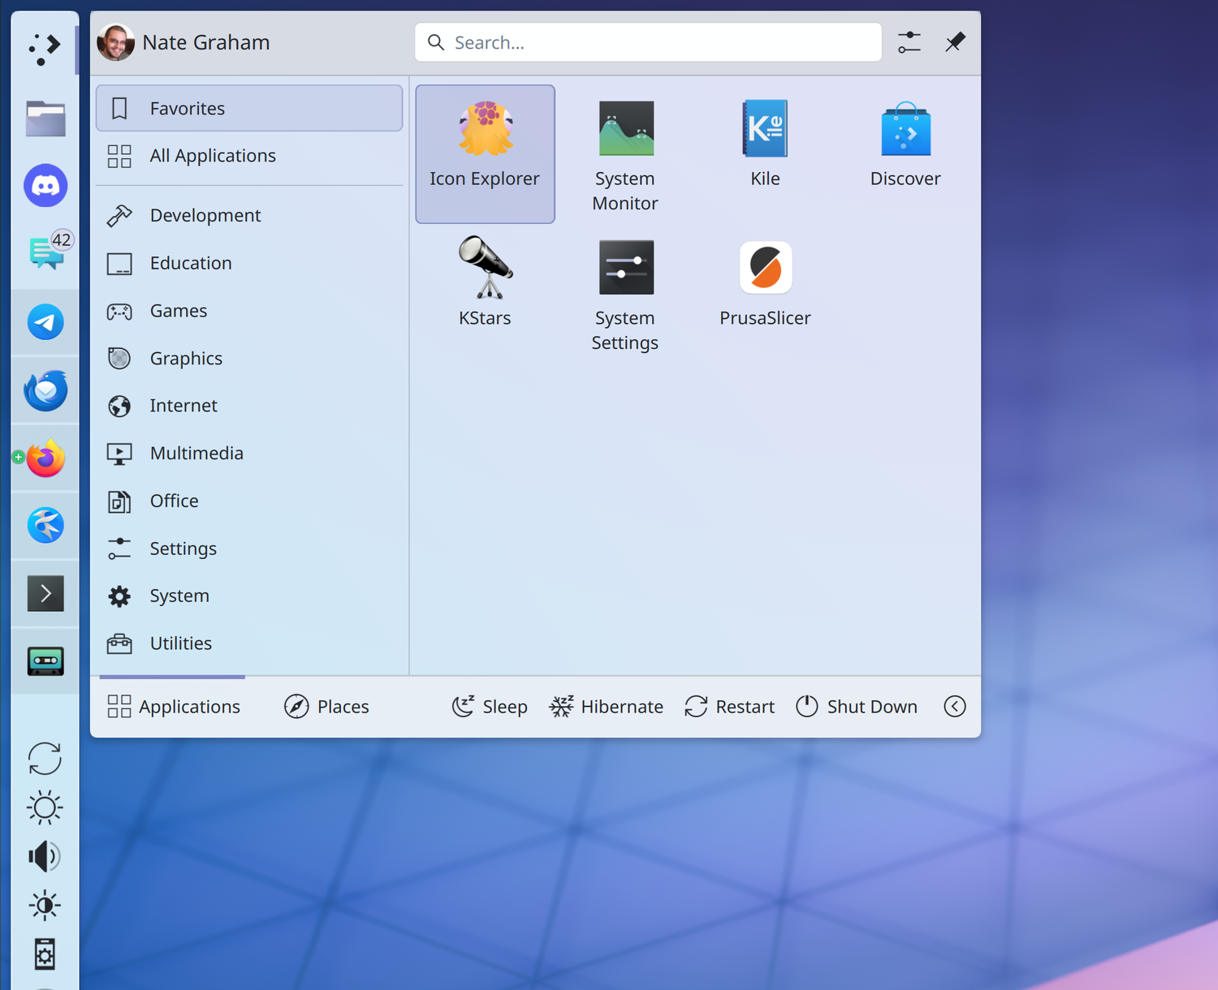Select the Favorites category
This screenshot has width=1218, height=990.
pos(249,108)
